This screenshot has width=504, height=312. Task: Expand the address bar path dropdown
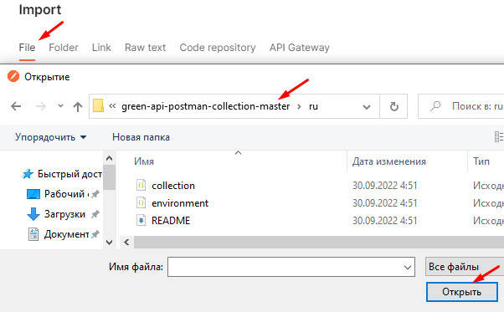coord(367,106)
